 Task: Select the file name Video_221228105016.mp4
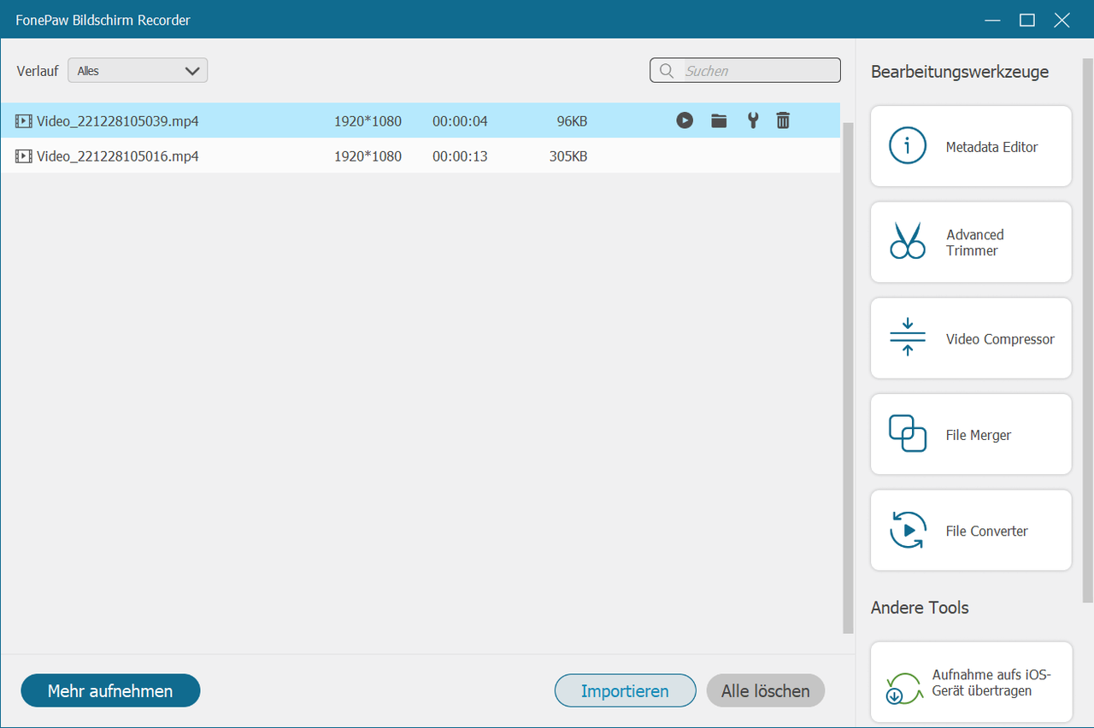coord(118,156)
